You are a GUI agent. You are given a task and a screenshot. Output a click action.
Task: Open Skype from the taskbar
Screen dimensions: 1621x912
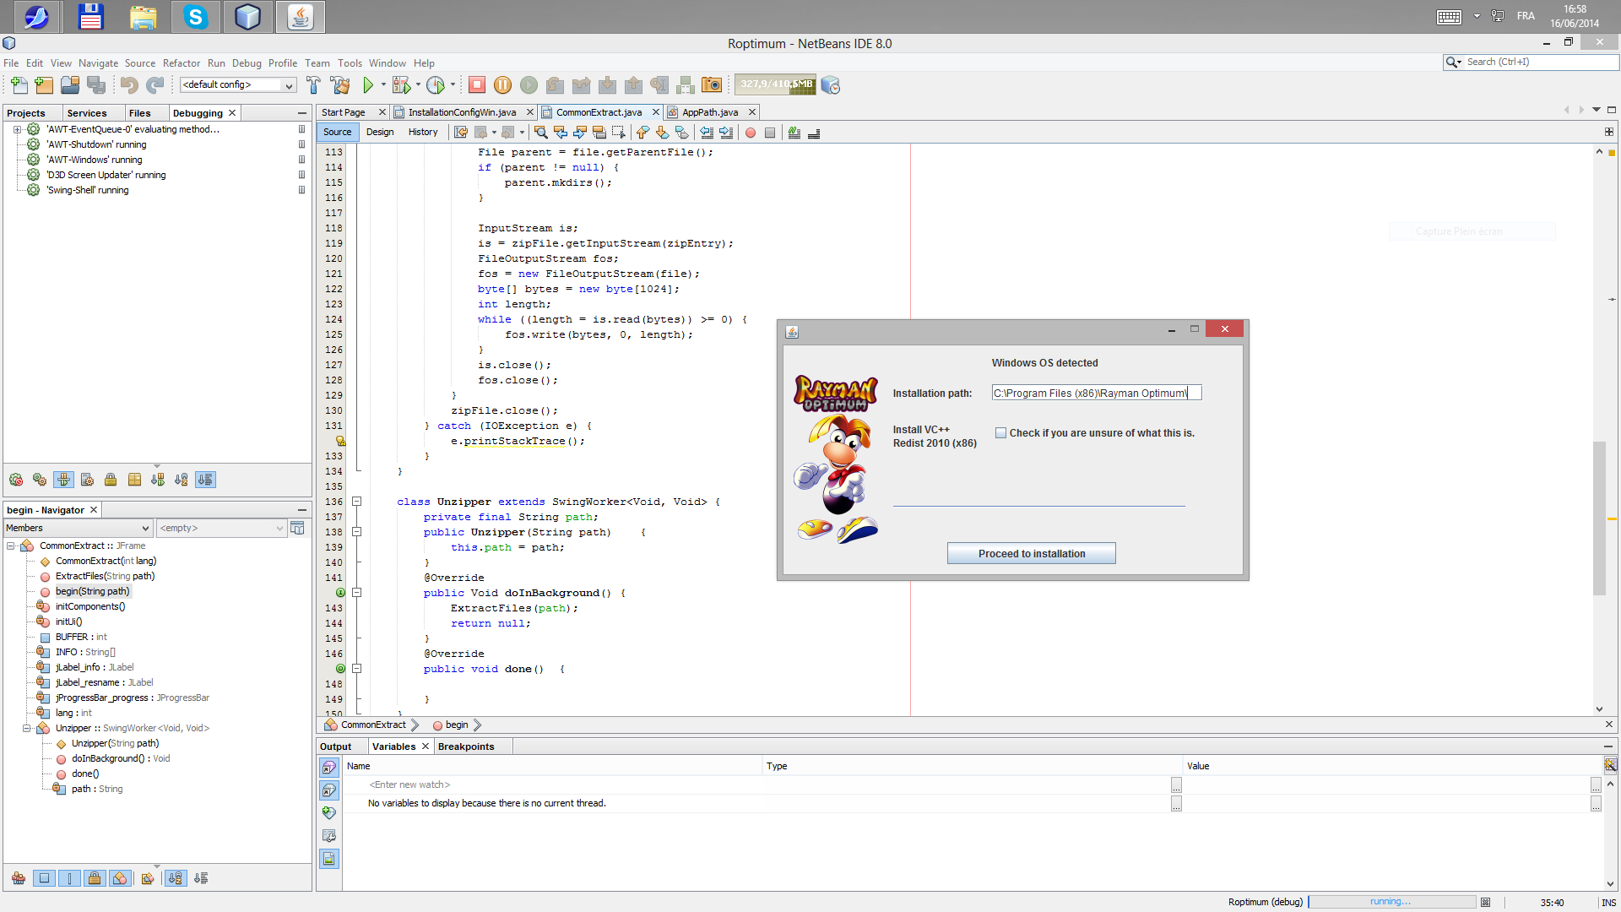(x=196, y=17)
